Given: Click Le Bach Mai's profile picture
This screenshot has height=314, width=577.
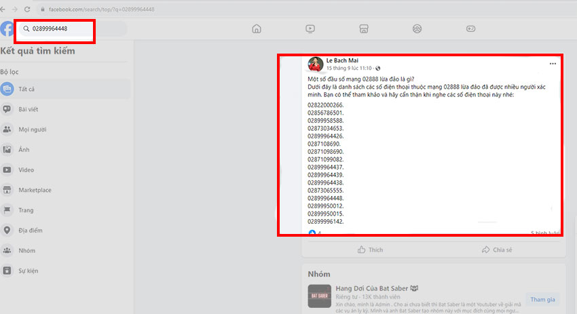Looking at the screenshot, I should (x=316, y=64).
